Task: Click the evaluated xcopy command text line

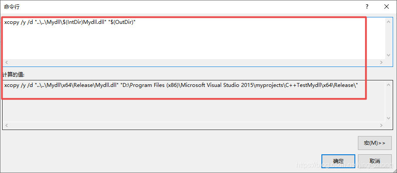Action: coord(181,85)
